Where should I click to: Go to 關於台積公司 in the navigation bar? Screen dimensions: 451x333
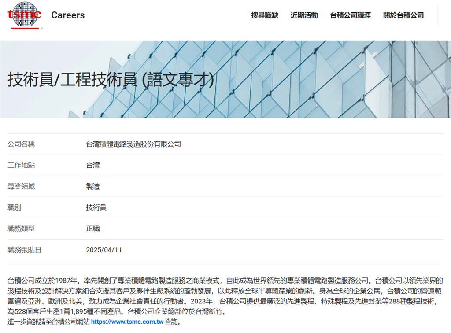pyautogui.click(x=403, y=15)
